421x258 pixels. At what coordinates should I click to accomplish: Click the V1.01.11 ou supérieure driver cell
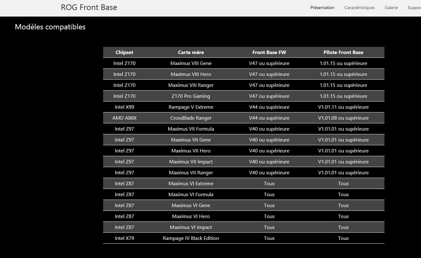[x=343, y=107]
